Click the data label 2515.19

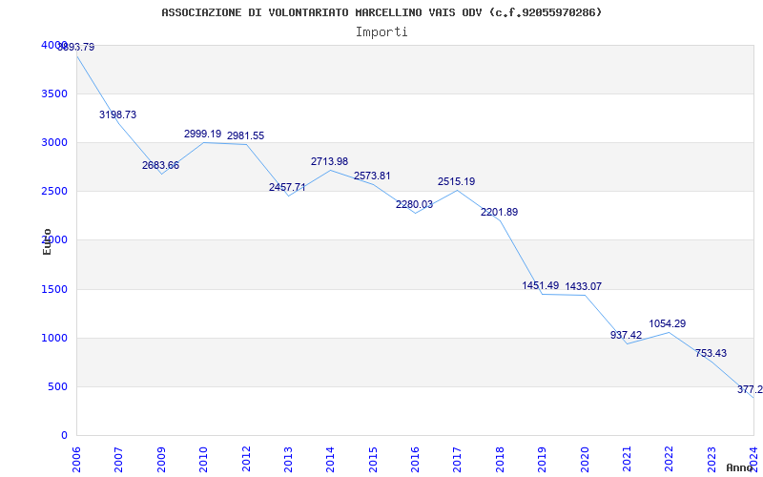point(457,181)
